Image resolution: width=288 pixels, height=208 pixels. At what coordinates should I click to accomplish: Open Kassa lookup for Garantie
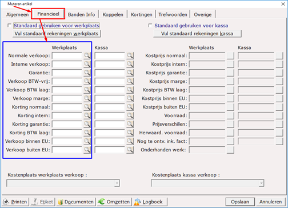coord(130,73)
